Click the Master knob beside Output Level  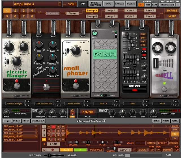click(153, 112)
